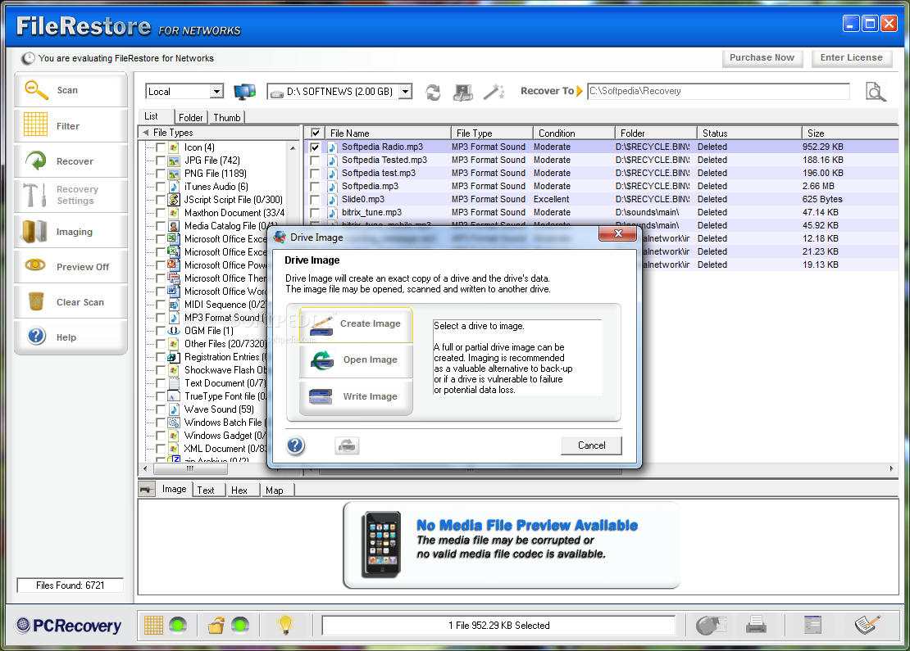Viewport: 910px width, 651px height.
Task: Uncheck the Softpedia Radio.mp3 checkbox
Action: point(315,147)
